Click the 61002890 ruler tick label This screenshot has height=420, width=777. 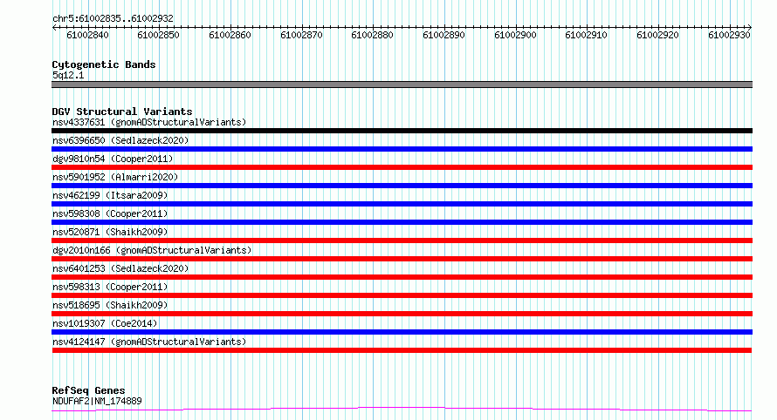tap(444, 35)
